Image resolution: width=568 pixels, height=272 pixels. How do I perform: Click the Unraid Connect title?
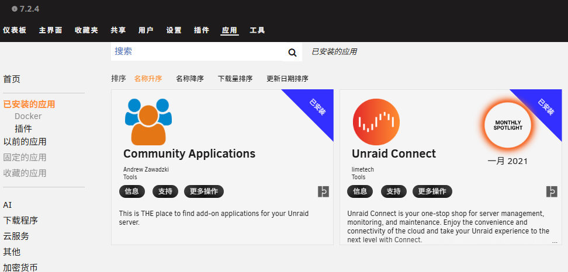[394, 154]
